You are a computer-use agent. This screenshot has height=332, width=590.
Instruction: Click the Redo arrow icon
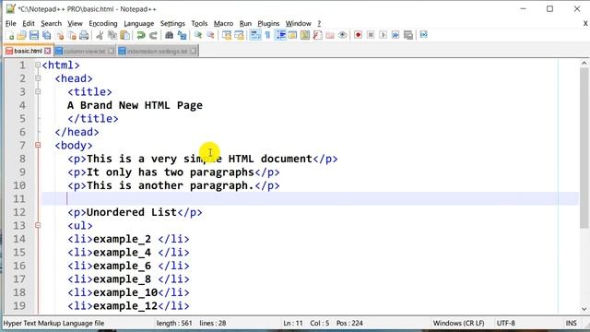coord(153,35)
